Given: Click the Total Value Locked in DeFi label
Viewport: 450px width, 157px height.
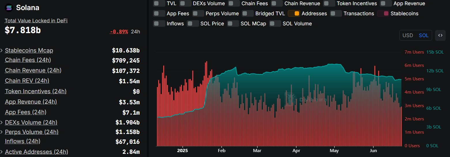Looking at the screenshot, I should point(36,21).
